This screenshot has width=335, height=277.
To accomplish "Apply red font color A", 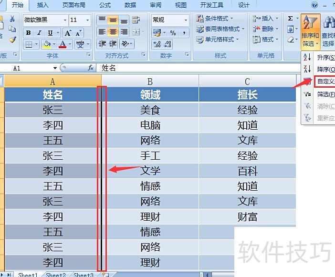I will click(x=63, y=44).
